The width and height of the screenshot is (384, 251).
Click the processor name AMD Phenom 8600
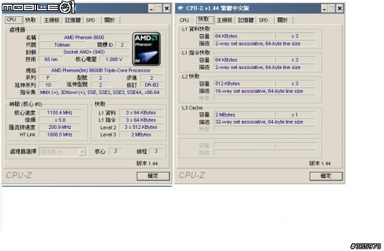click(84, 37)
